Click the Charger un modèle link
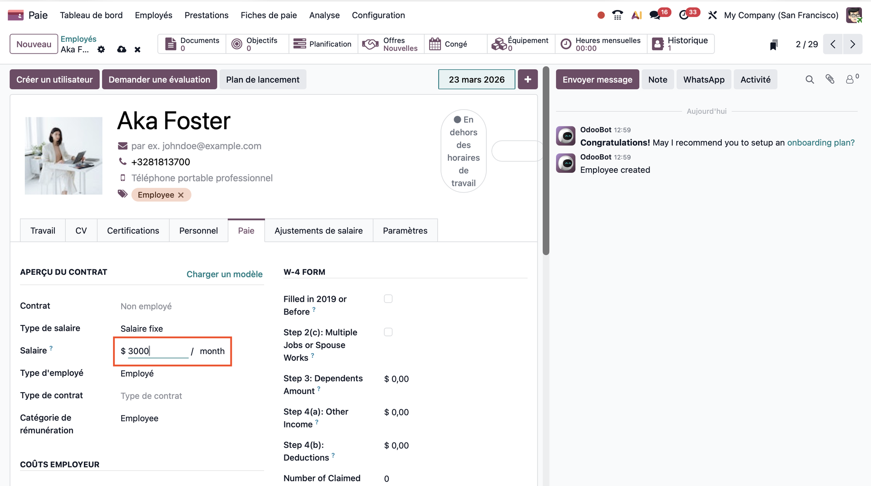 [225, 274]
